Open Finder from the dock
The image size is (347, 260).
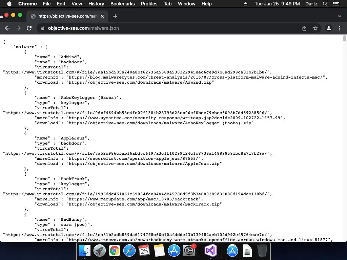(x=85, y=251)
